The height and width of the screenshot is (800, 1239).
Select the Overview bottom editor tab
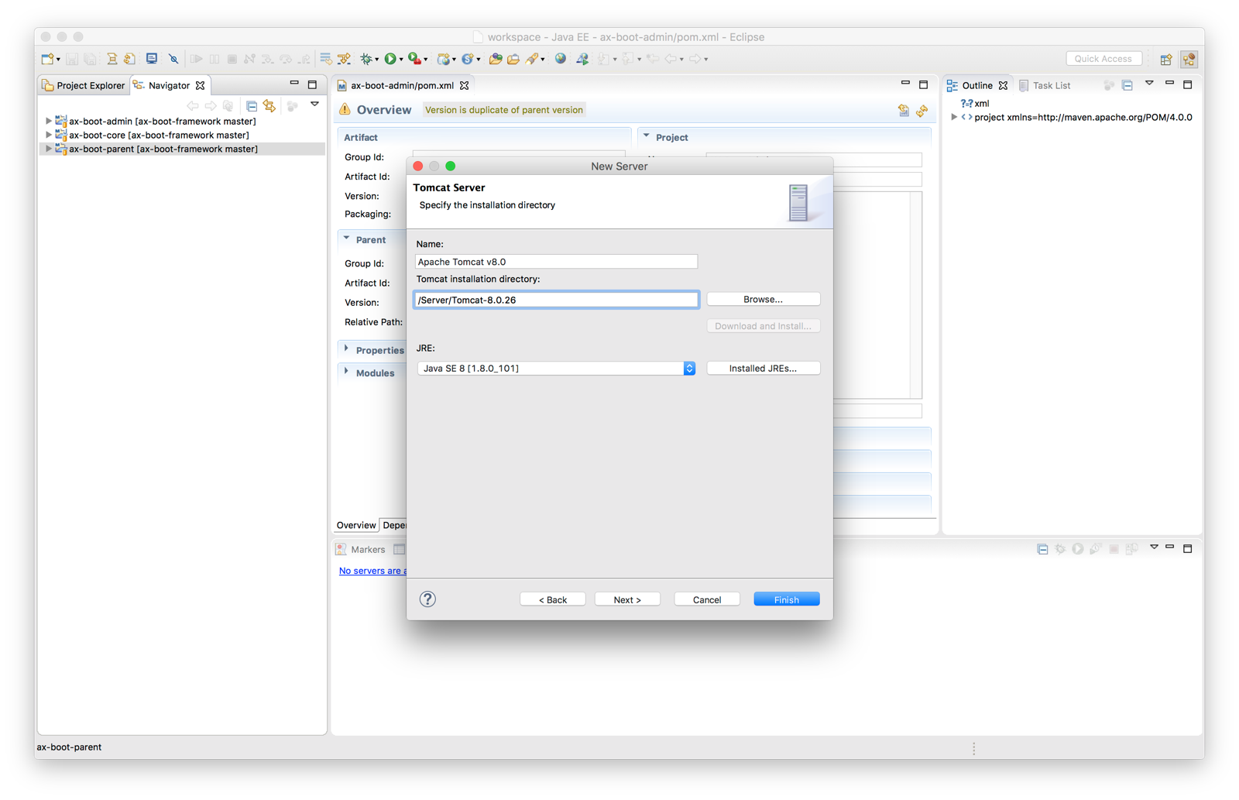click(356, 525)
